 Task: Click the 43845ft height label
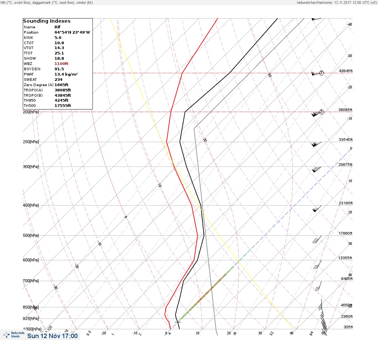point(346,71)
